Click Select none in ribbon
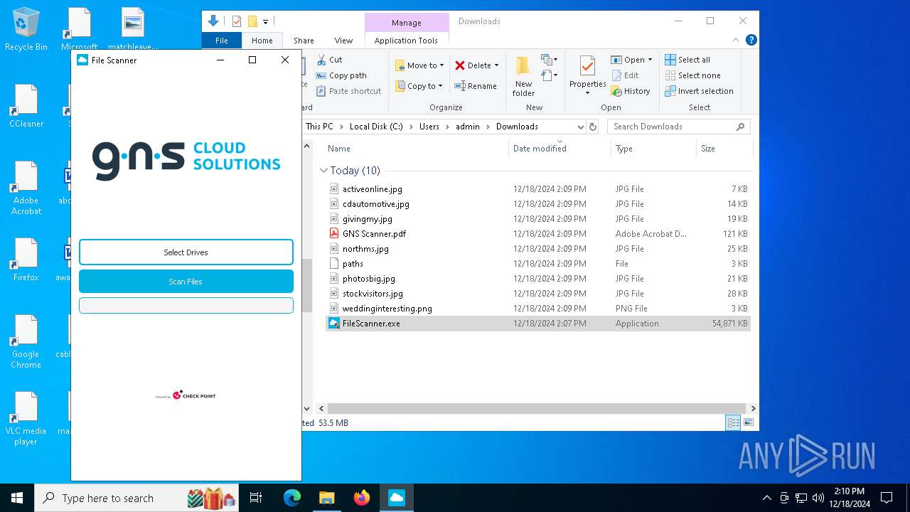Viewport: 910px width, 512px height. (692, 75)
